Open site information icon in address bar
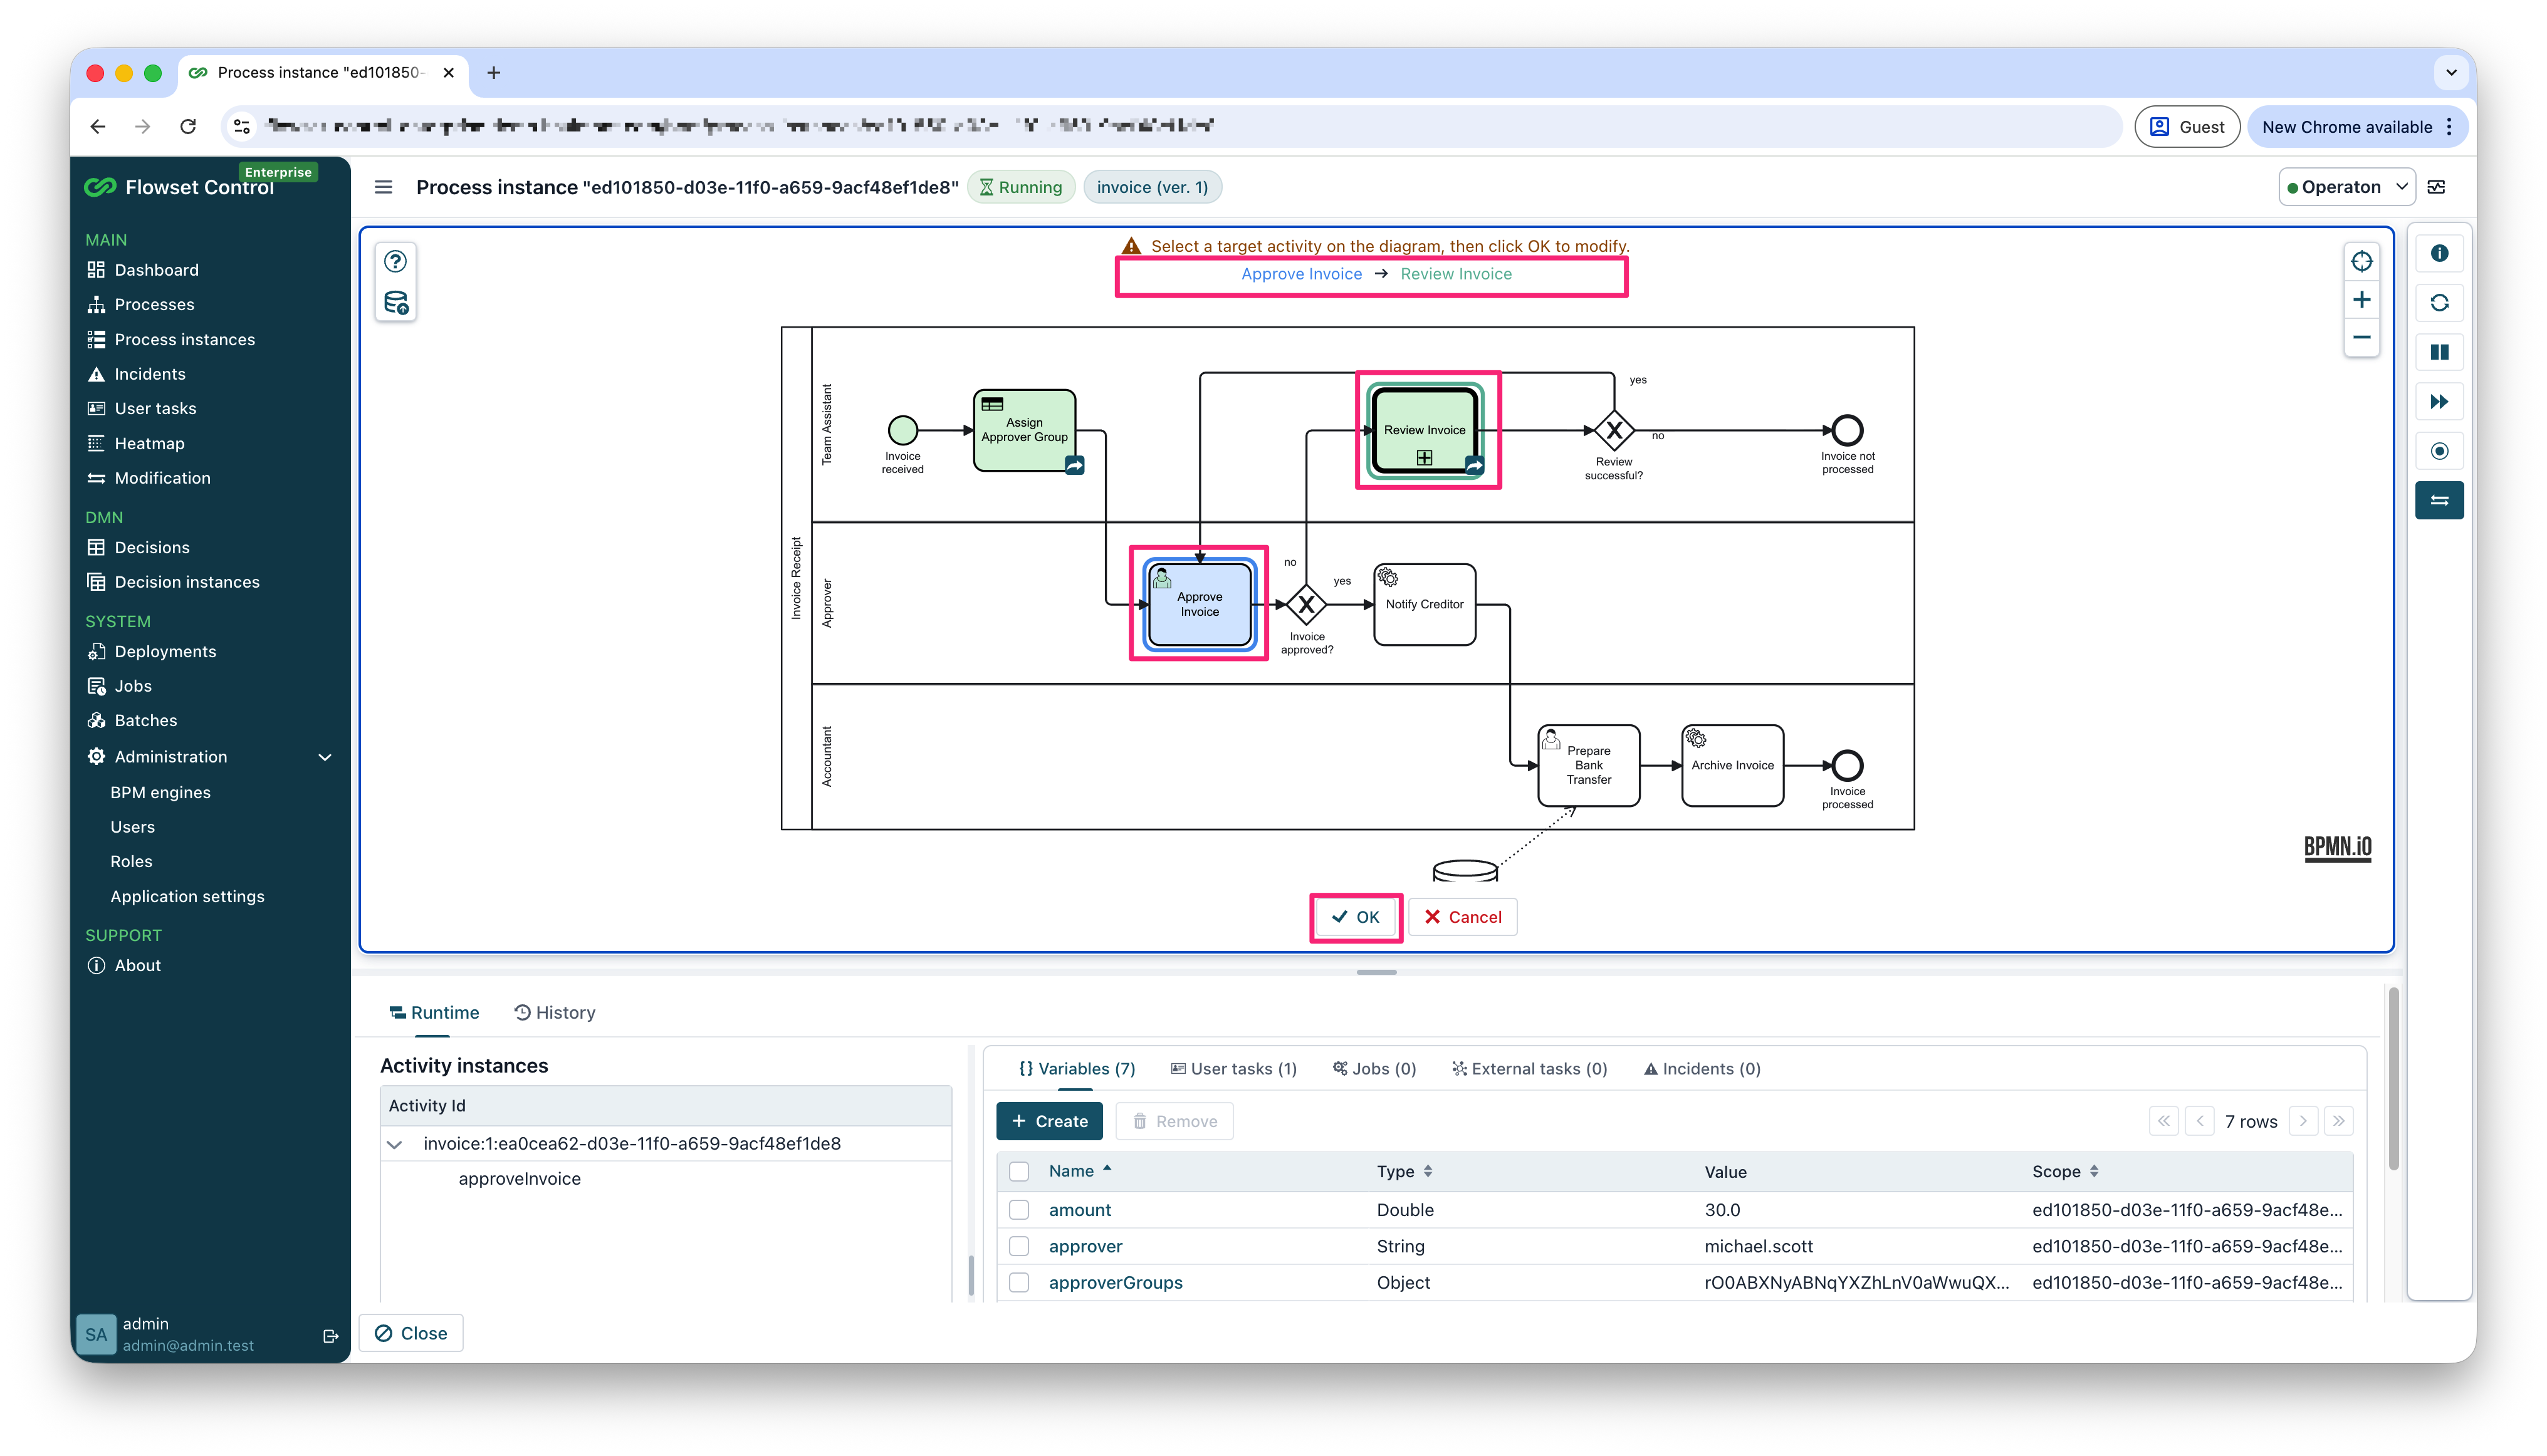Screen dimensions: 2547x1456 coord(241,126)
